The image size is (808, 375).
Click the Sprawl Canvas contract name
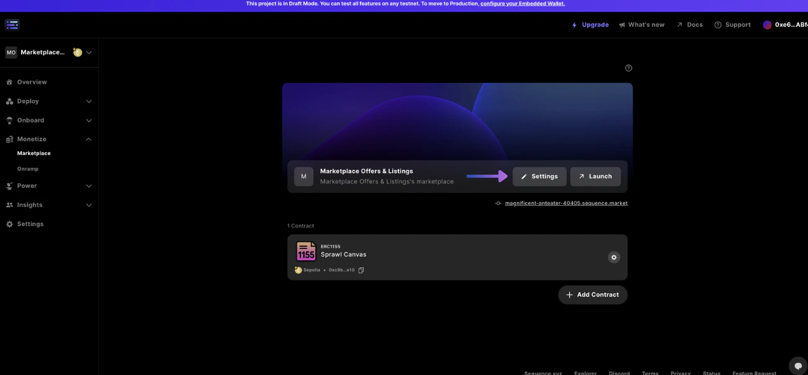343,255
